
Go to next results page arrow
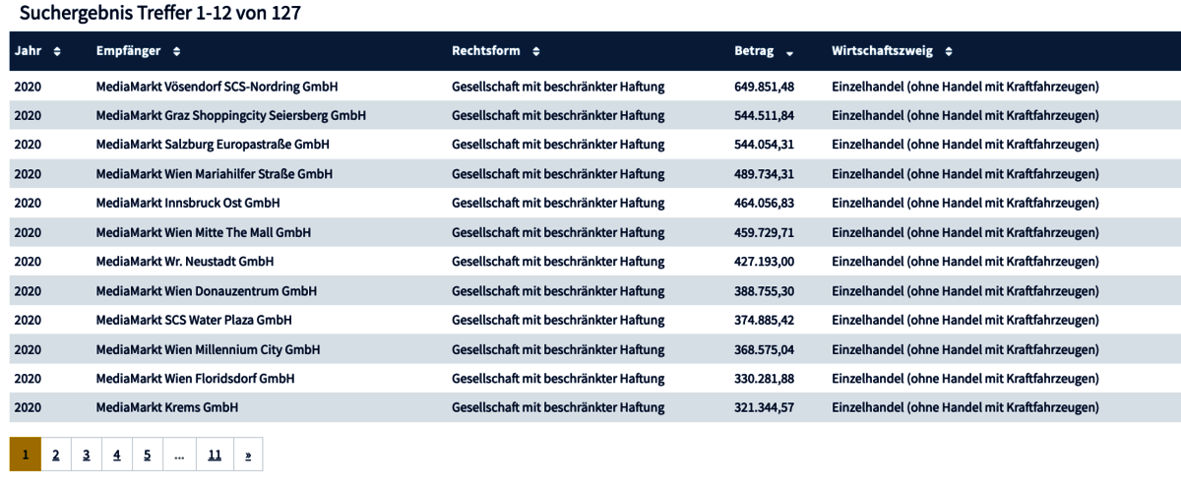248,455
